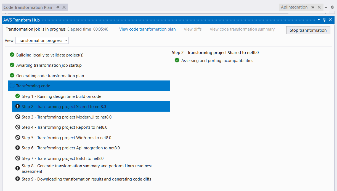Select Awaiting transformation job startup row
The image size is (337, 191).
[89, 65]
